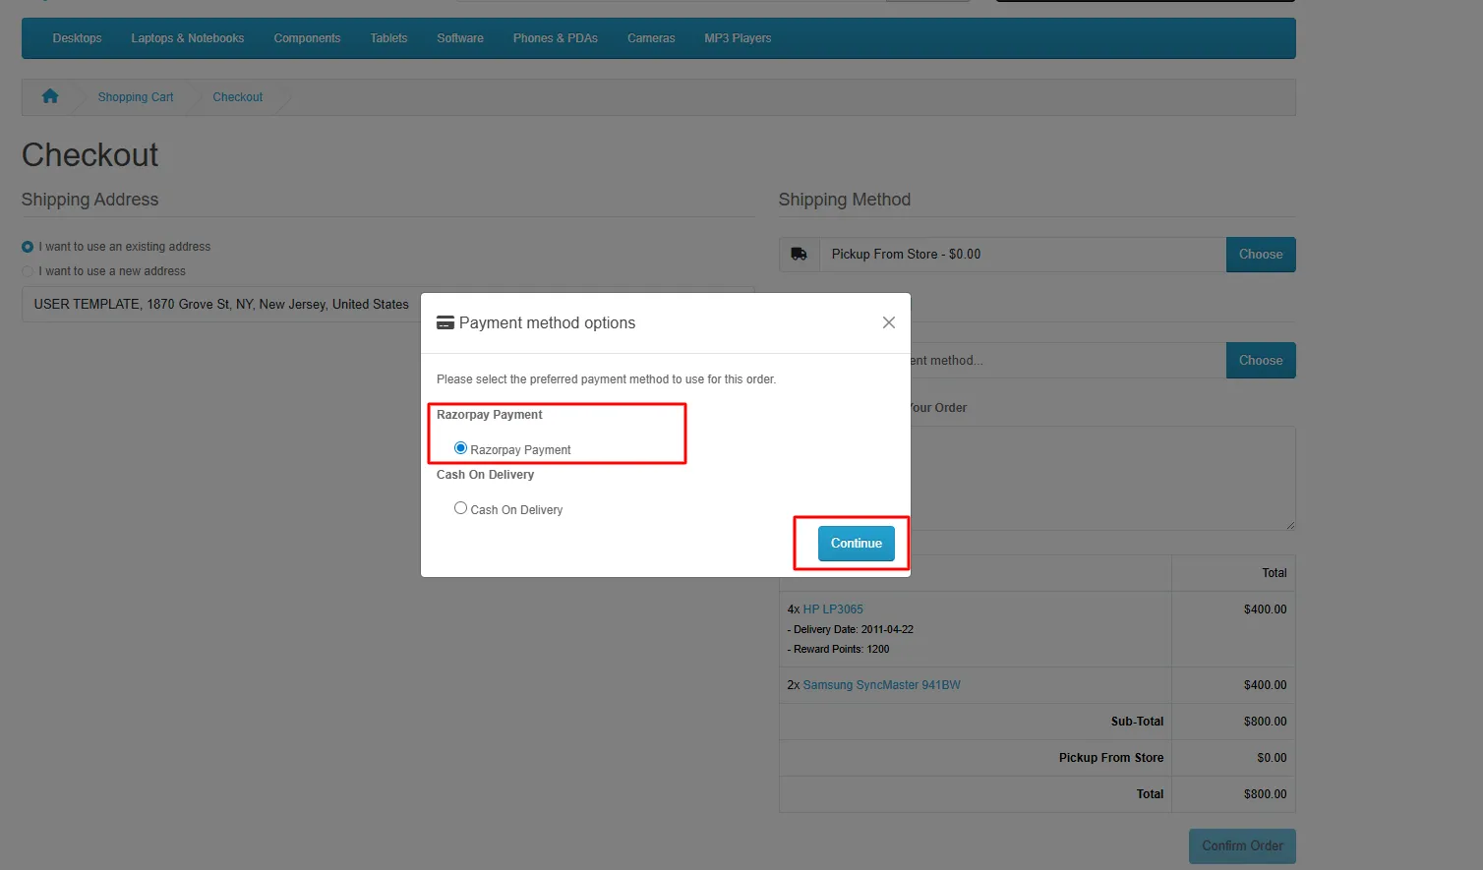
Task: Click the Confirm Order button
Action: [x=1241, y=846]
